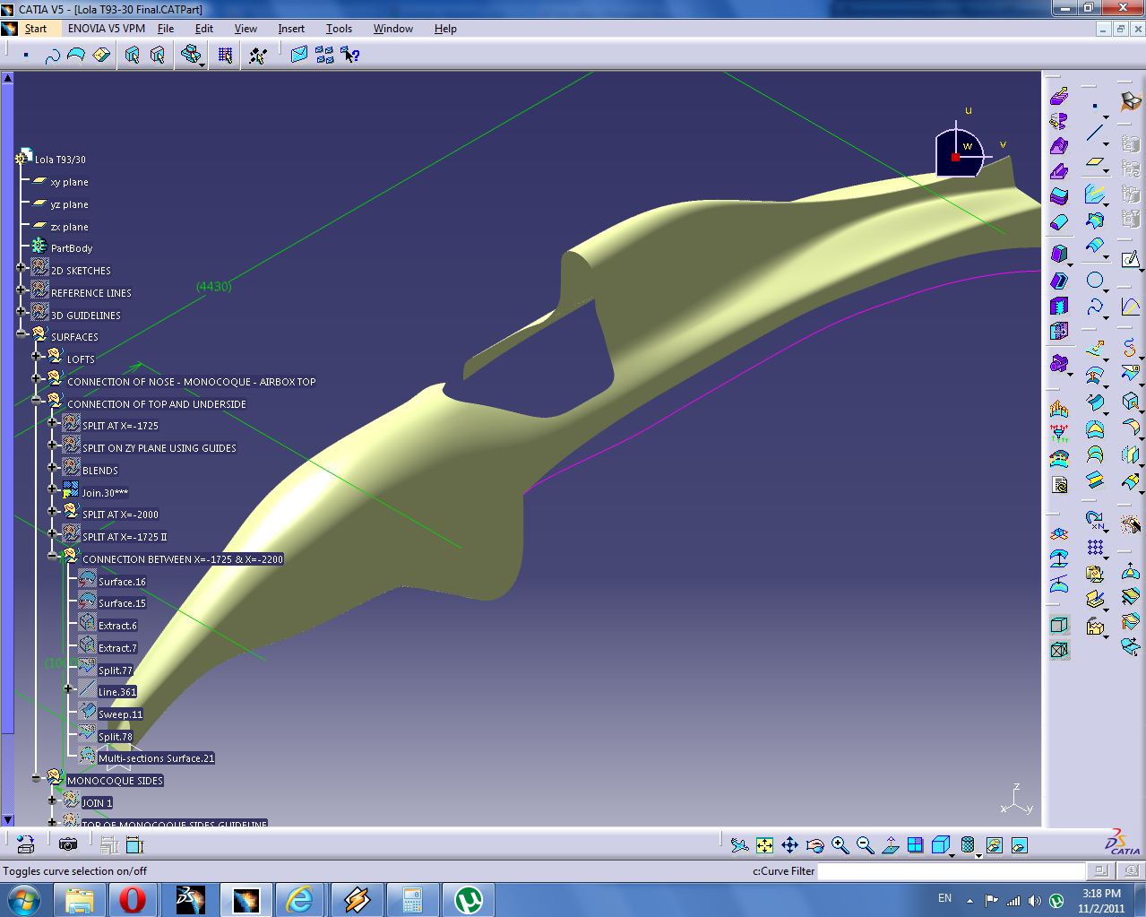
Task: Toggle the point selection filter
Action: pyautogui.click(x=26, y=55)
